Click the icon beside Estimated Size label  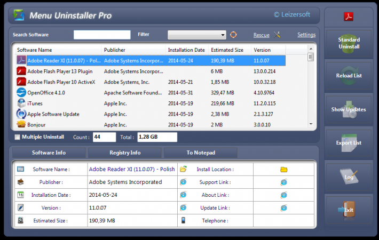(x=20, y=220)
